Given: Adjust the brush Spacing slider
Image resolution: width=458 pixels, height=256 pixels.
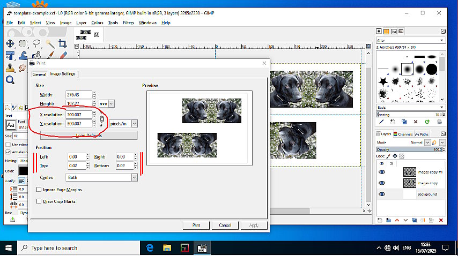Looking at the screenshot, I should tap(410, 115).
